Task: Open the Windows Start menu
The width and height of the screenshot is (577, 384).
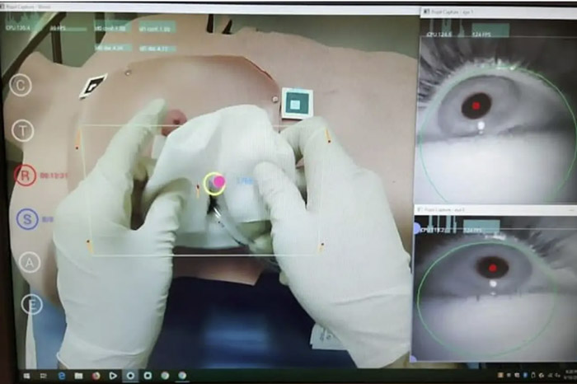Action: [x=26, y=375]
